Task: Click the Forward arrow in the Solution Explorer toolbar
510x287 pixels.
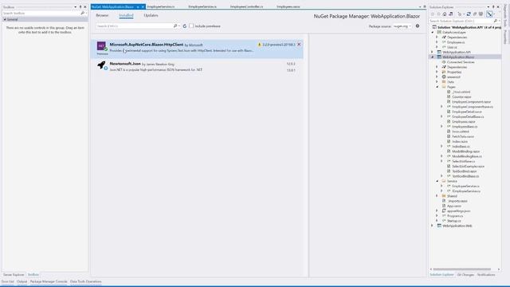Action: tap(438, 14)
